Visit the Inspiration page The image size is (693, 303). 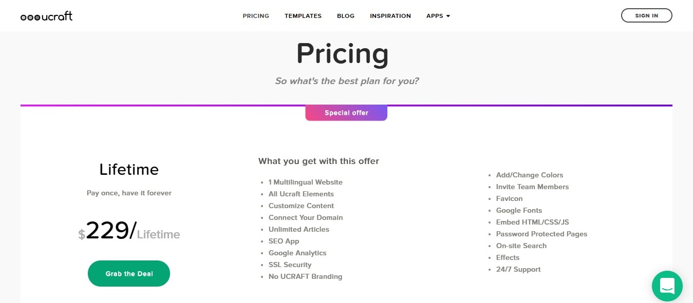click(x=390, y=16)
